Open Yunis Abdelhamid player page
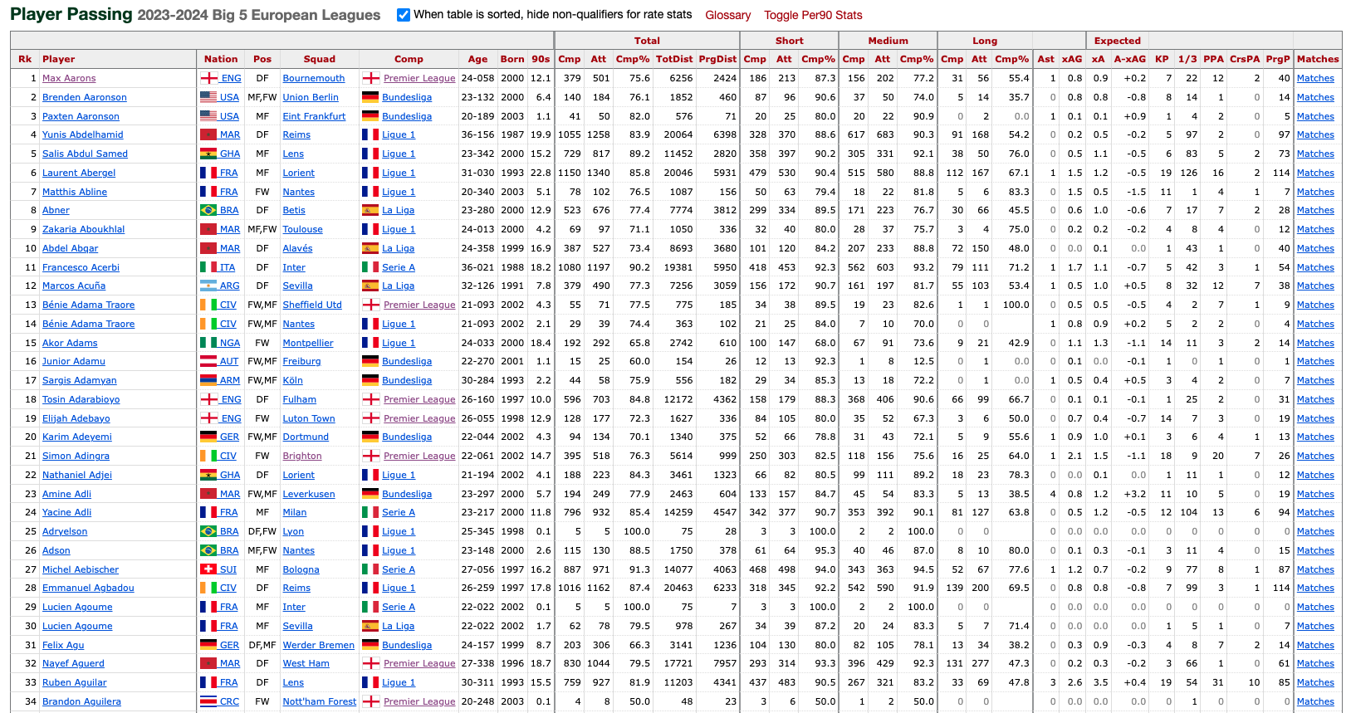1351x713 pixels. [x=82, y=134]
